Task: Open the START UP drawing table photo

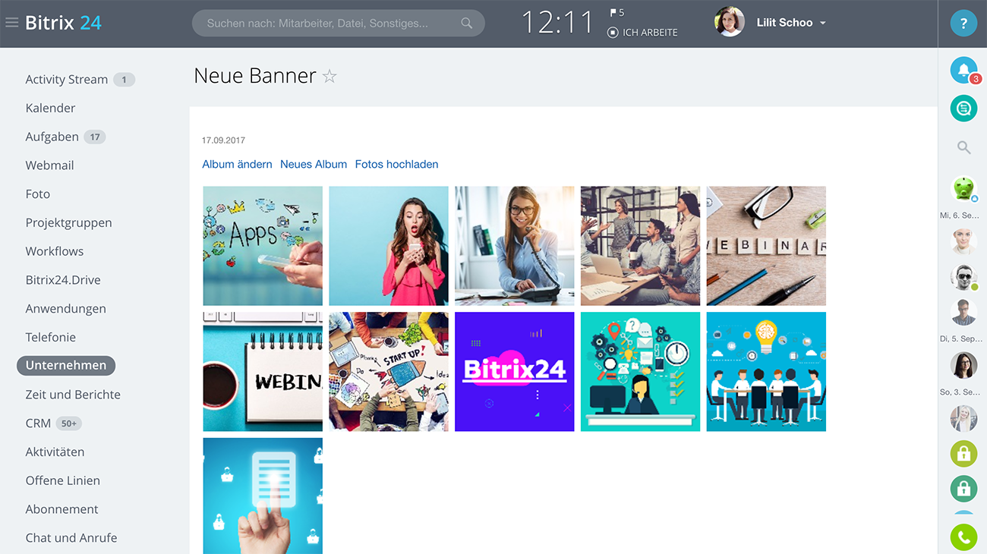Action: coord(389,372)
